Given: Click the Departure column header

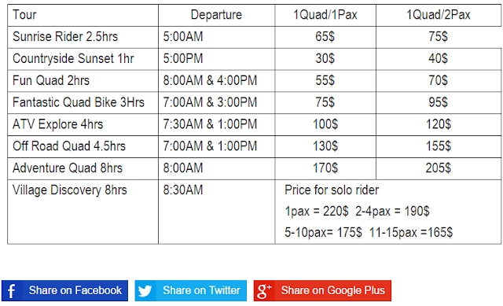Looking at the screenshot, I should click(x=217, y=15).
